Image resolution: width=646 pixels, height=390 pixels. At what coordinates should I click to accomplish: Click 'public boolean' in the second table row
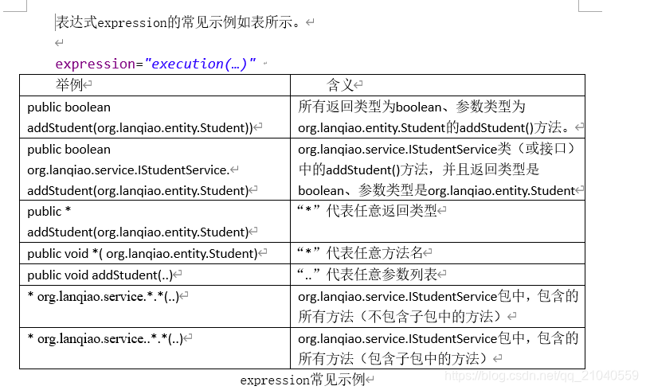[69, 149]
